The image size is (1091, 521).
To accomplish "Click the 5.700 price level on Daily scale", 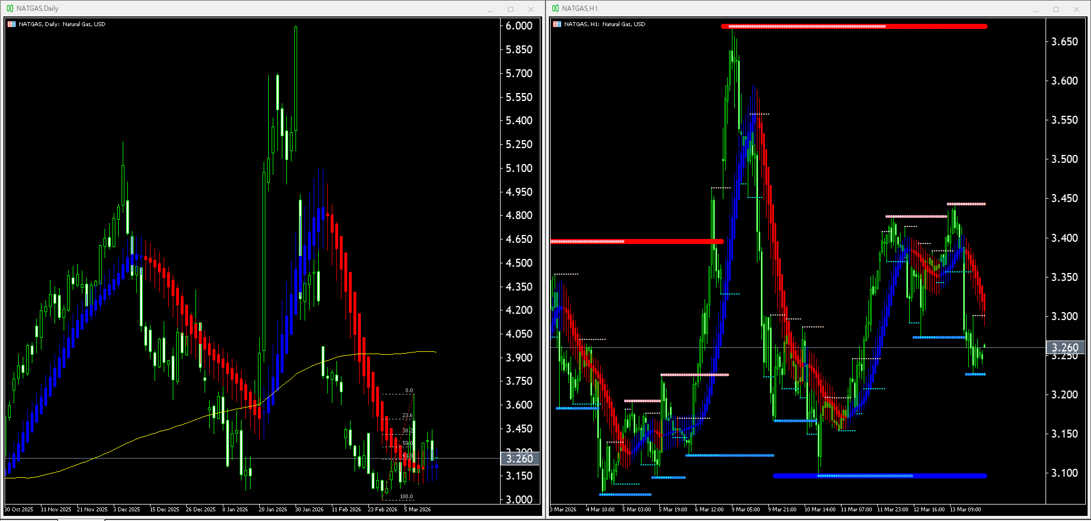I will (x=519, y=73).
